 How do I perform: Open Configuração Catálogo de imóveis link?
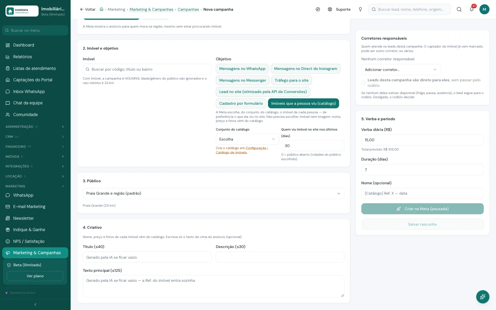coord(242,150)
